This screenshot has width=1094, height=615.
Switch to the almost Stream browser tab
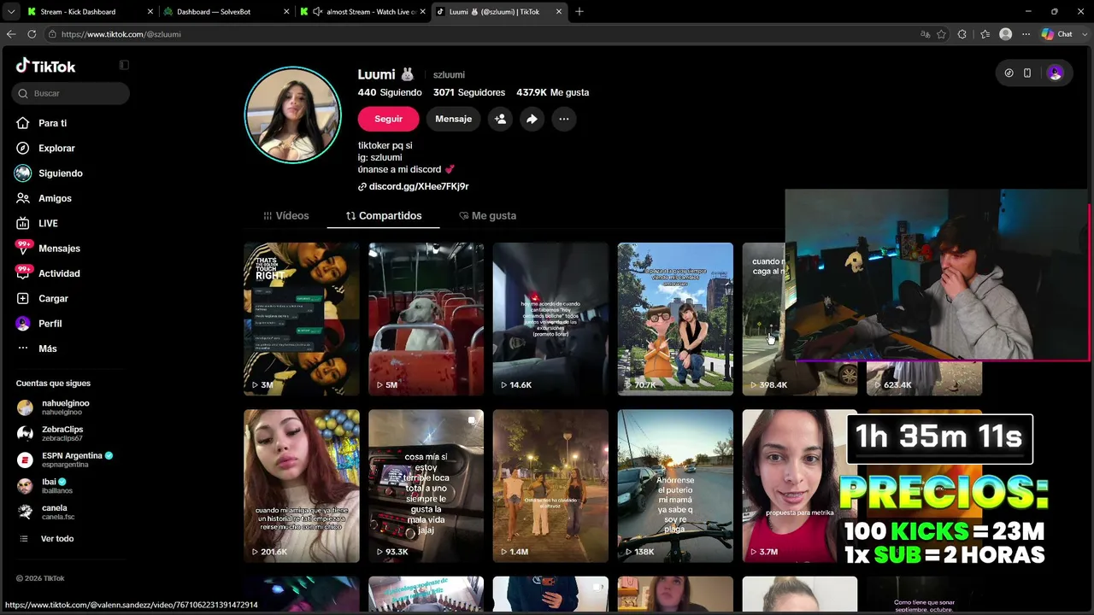click(x=363, y=12)
